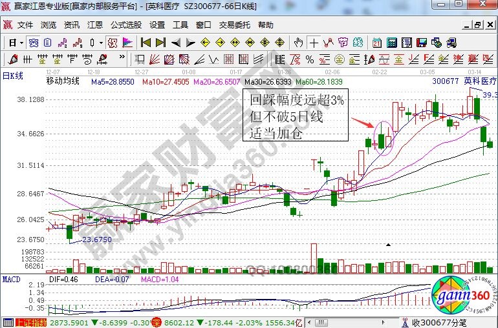This screenshot has width=498, height=328.
Task: Select the crosshair cursor tool
Action: 314,43
